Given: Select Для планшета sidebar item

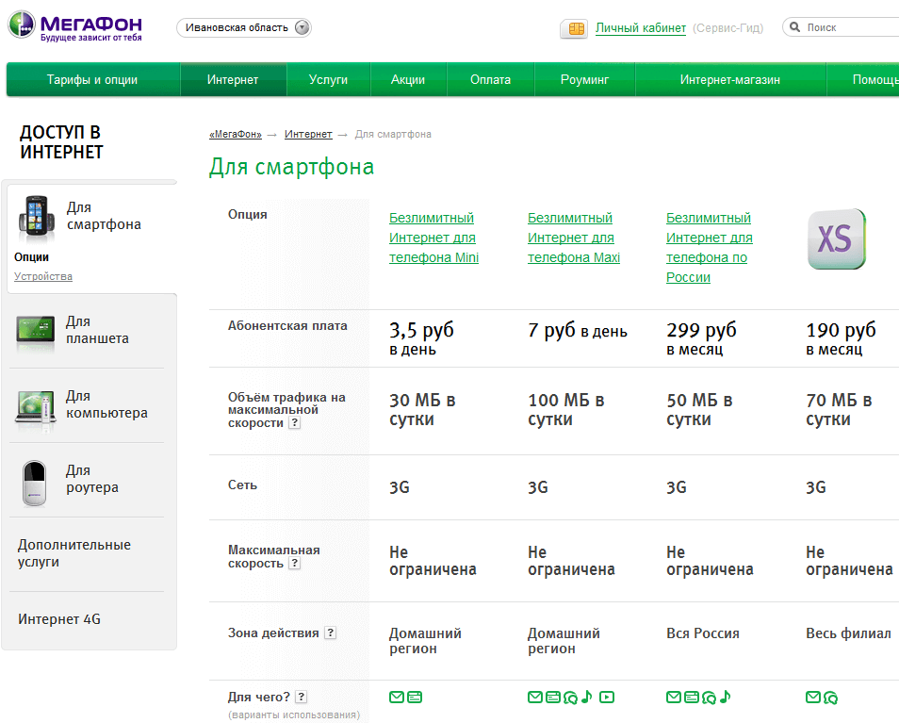Looking at the screenshot, I should pyautogui.click(x=97, y=330).
